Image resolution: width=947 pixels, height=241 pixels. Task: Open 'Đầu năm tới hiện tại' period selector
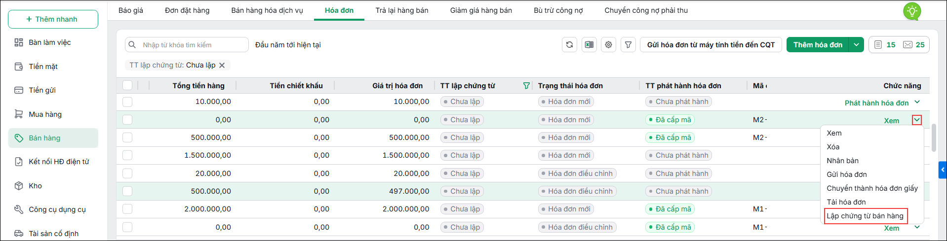point(288,45)
